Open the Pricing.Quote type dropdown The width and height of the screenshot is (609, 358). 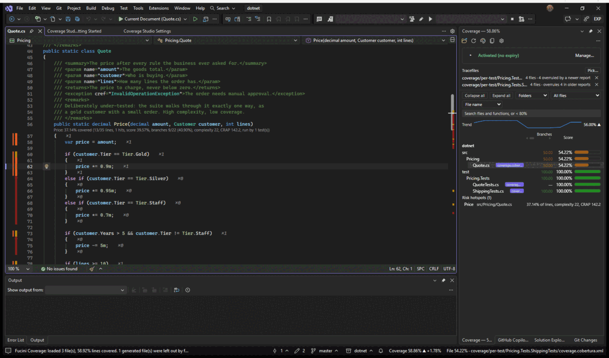pos(226,40)
